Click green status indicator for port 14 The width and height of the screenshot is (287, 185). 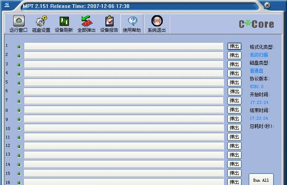19,165
